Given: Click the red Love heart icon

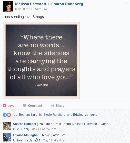Looking at the screenshot, I should (x=4, y=106).
